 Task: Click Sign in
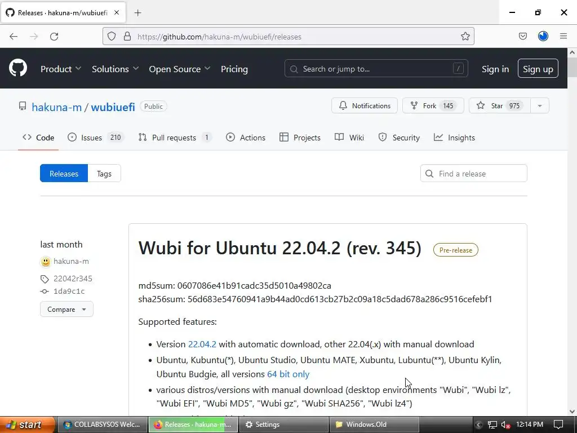click(495, 69)
